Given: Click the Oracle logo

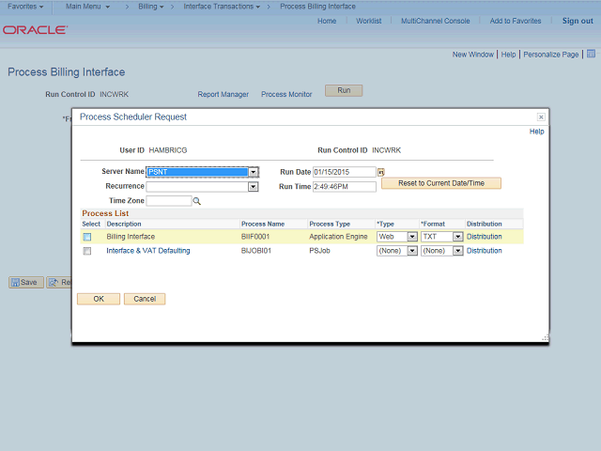Looking at the screenshot, I should pos(35,30).
